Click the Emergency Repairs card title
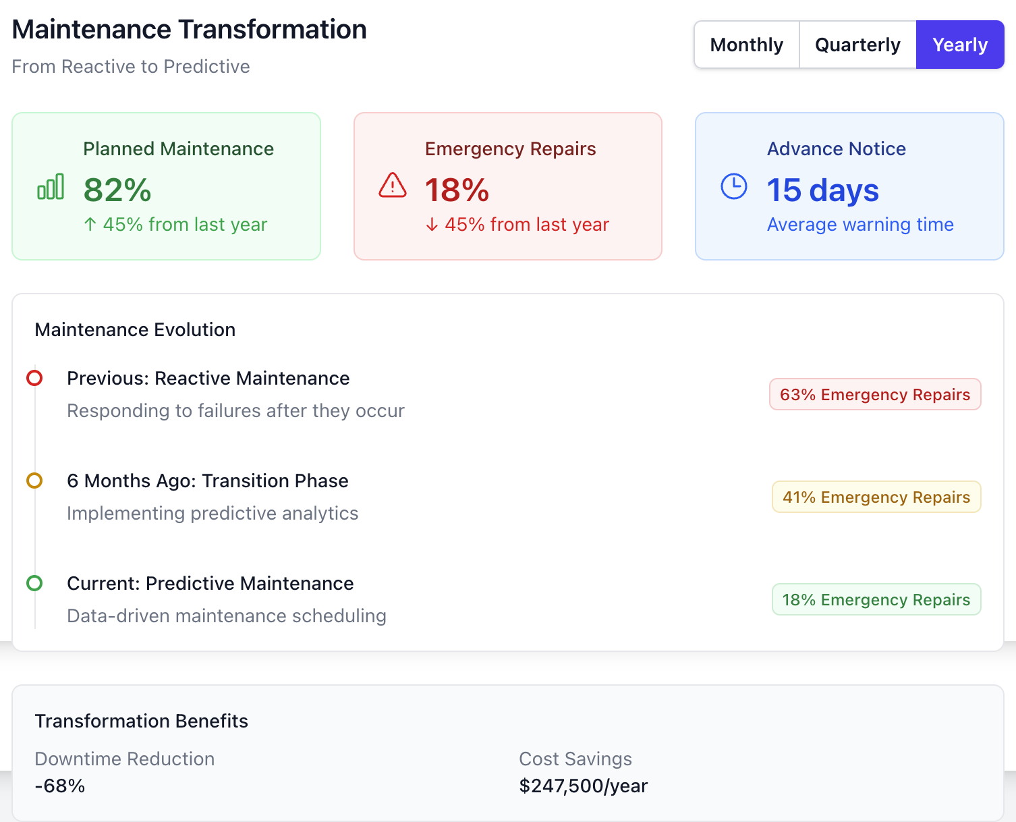The image size is (1016, 822). pyautogui.click(x=511, y=148)
